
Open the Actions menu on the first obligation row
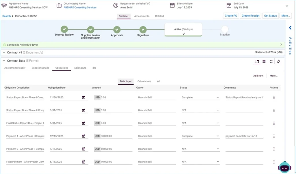[274, 97]
